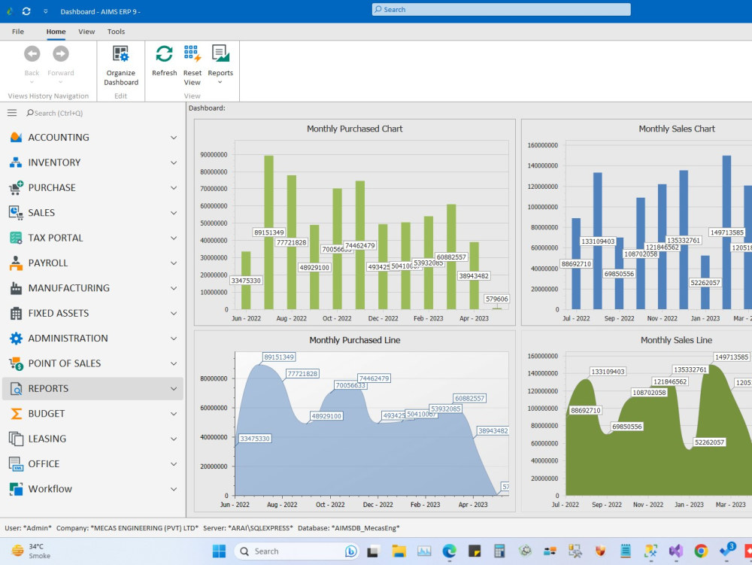The height and width of the screenshot is (565, 752).
Task: Click the Leasing module icon
Action: [x=16, y=439]
